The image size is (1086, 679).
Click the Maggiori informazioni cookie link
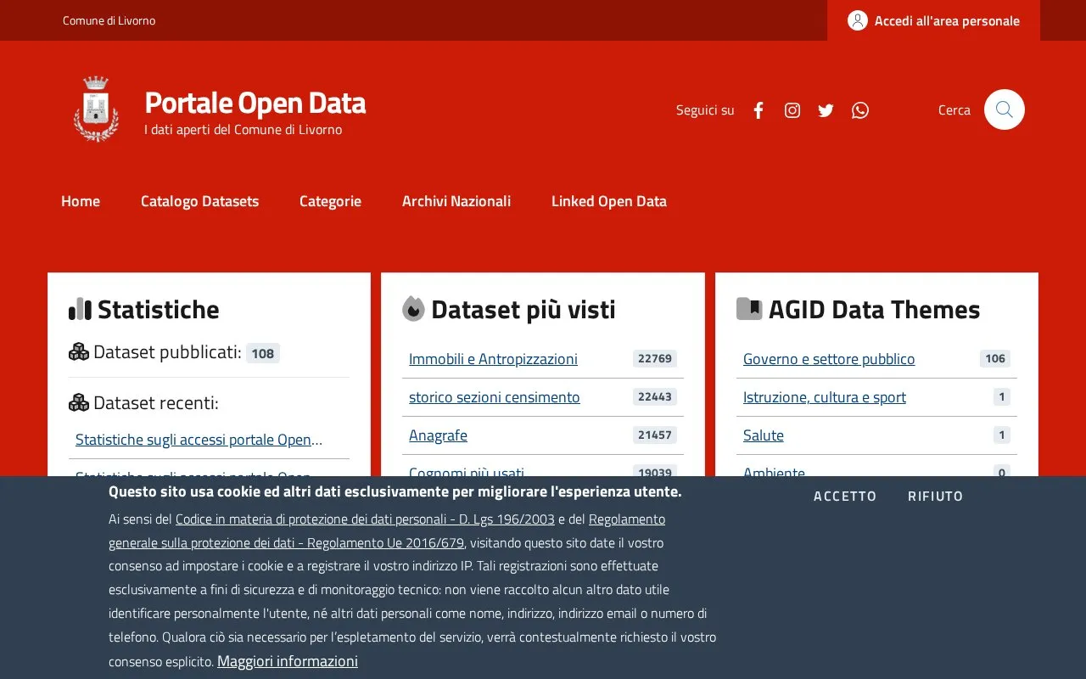[x=288, y=661]
